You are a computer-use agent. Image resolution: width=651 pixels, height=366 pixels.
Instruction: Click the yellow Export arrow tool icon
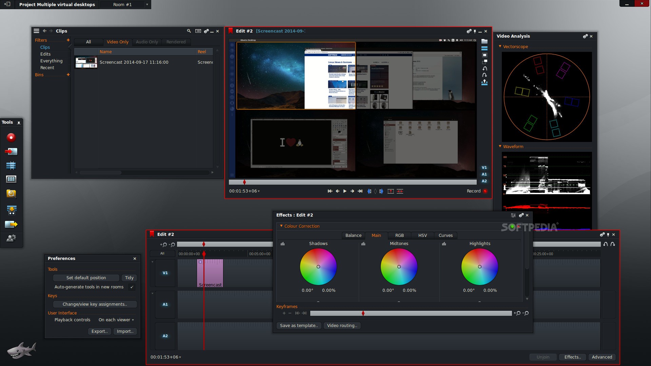[x=11, y=224]
